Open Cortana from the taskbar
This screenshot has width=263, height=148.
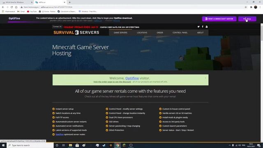click(57, 145)
